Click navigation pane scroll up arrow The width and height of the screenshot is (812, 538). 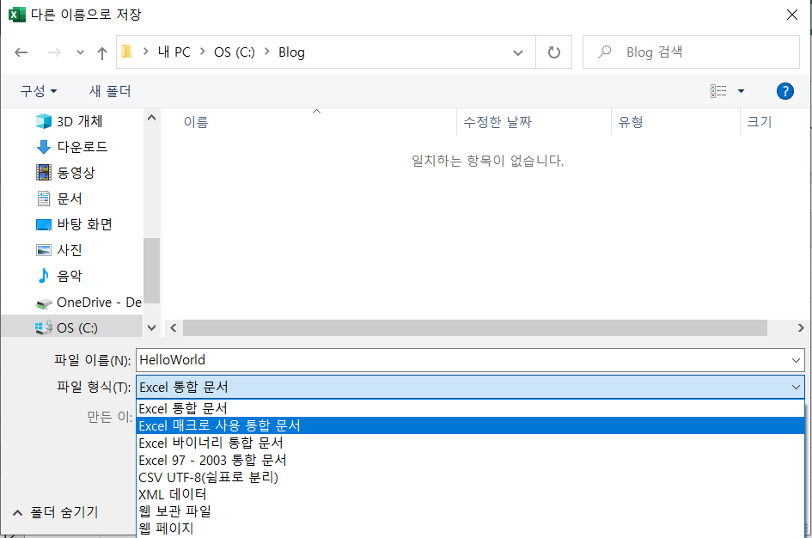pos(151,118)
